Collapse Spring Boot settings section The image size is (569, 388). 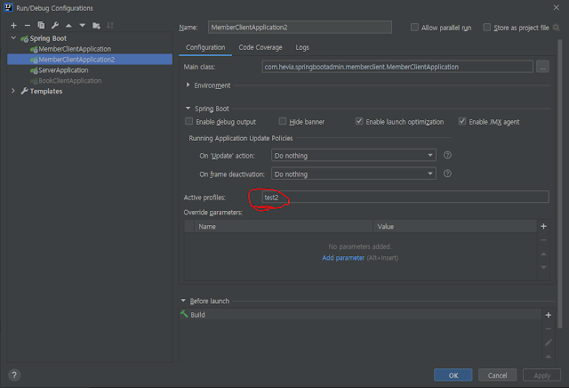[x=188, y=109]
